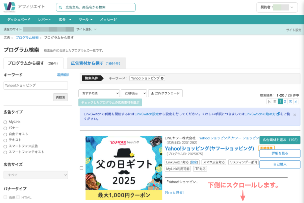Focus the top 広告主名、商品名から検索 field
The image size is (304, 203).
click(x=96, y=7)
